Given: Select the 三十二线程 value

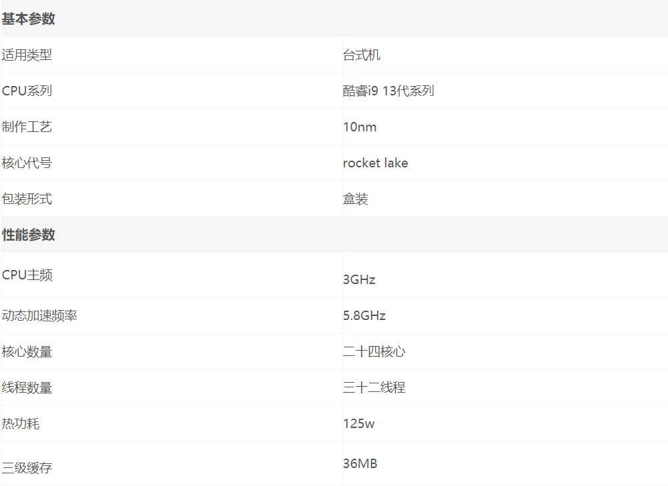Looking at the screenshot, I should 374,387.
